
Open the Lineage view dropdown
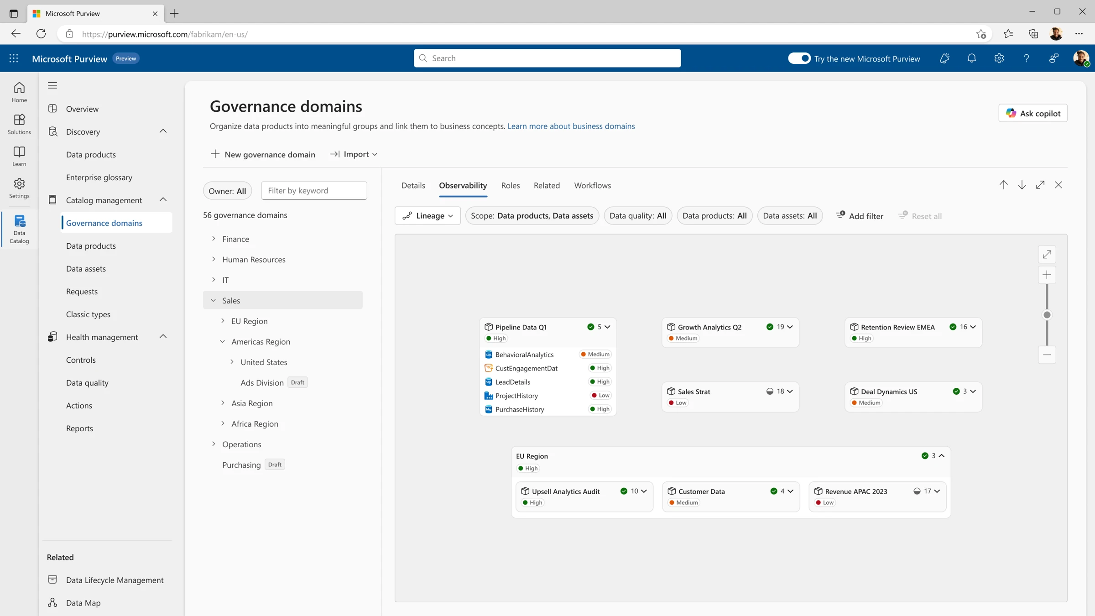(x=428, y=215)
